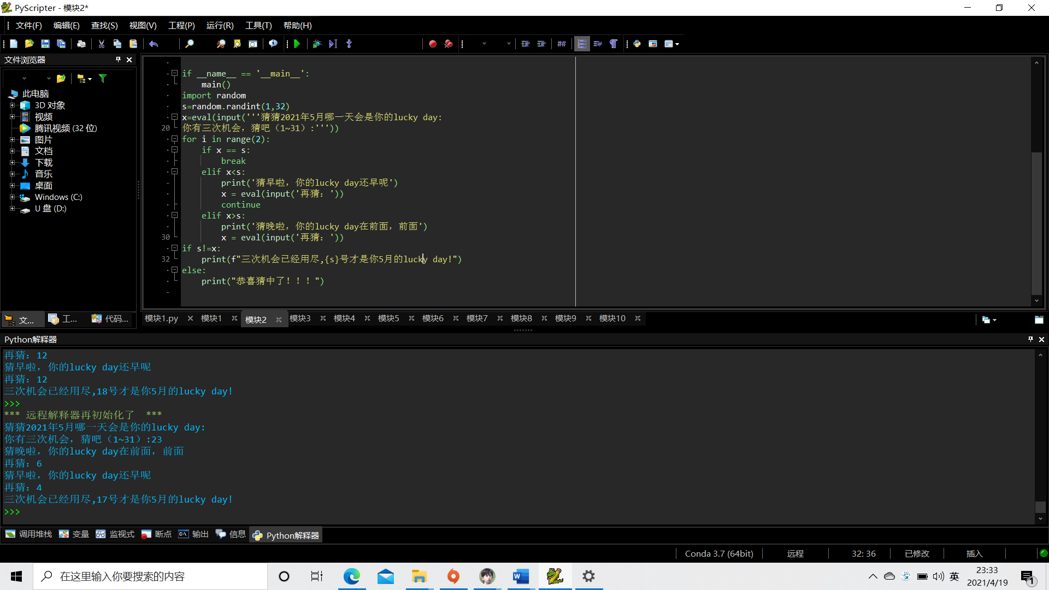Switch to the 模块5 editor tab
This screenshot has height=590, width=1049.
click(388, 318)
